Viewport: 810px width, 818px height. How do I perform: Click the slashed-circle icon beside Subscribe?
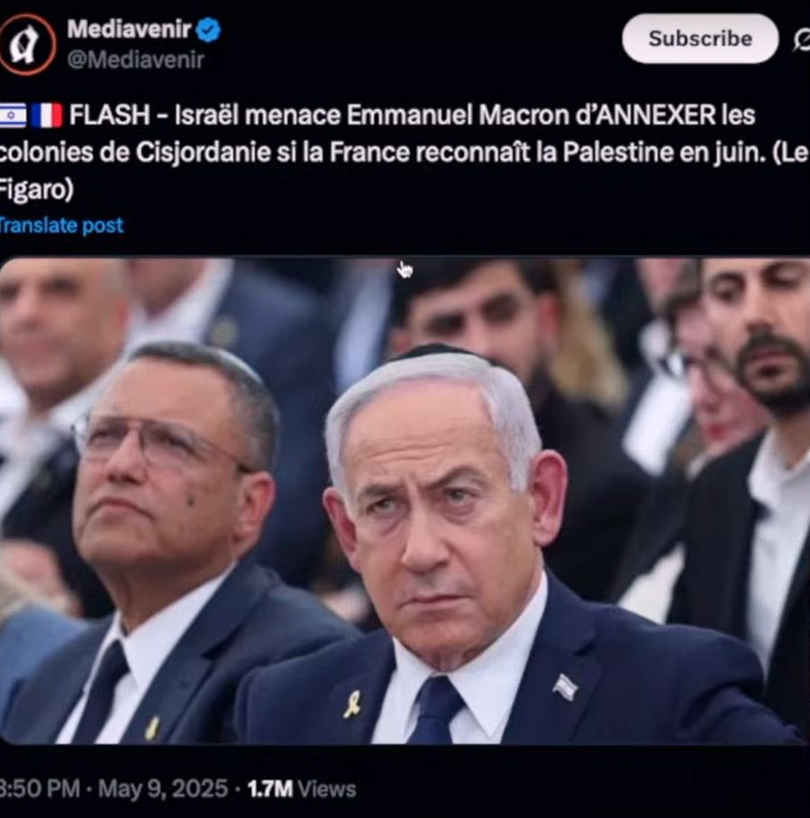click(802, 40)
